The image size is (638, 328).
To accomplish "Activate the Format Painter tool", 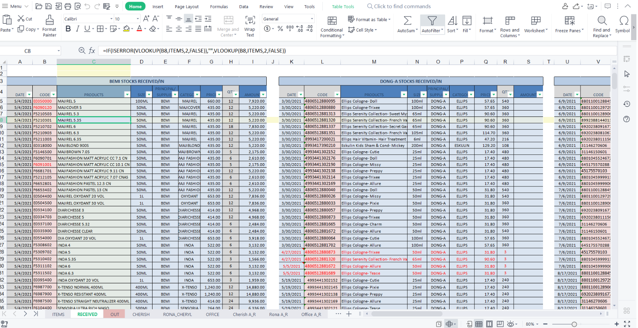I will [50, 26].
